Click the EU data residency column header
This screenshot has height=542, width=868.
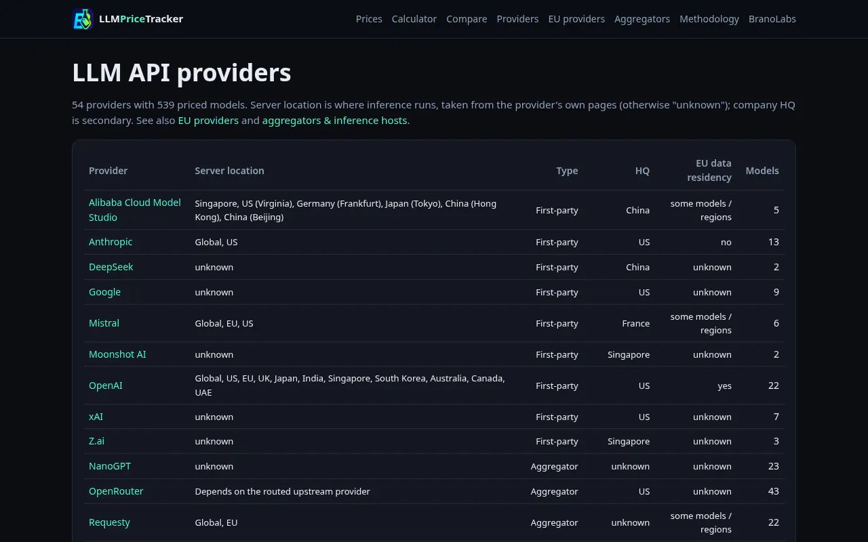point(709,171)
